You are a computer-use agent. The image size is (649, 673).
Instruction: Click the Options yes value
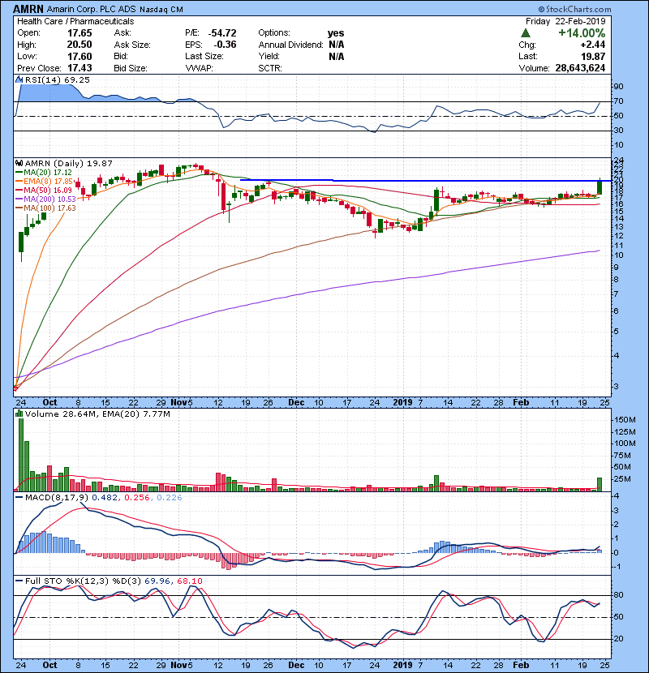pos(336,33)
